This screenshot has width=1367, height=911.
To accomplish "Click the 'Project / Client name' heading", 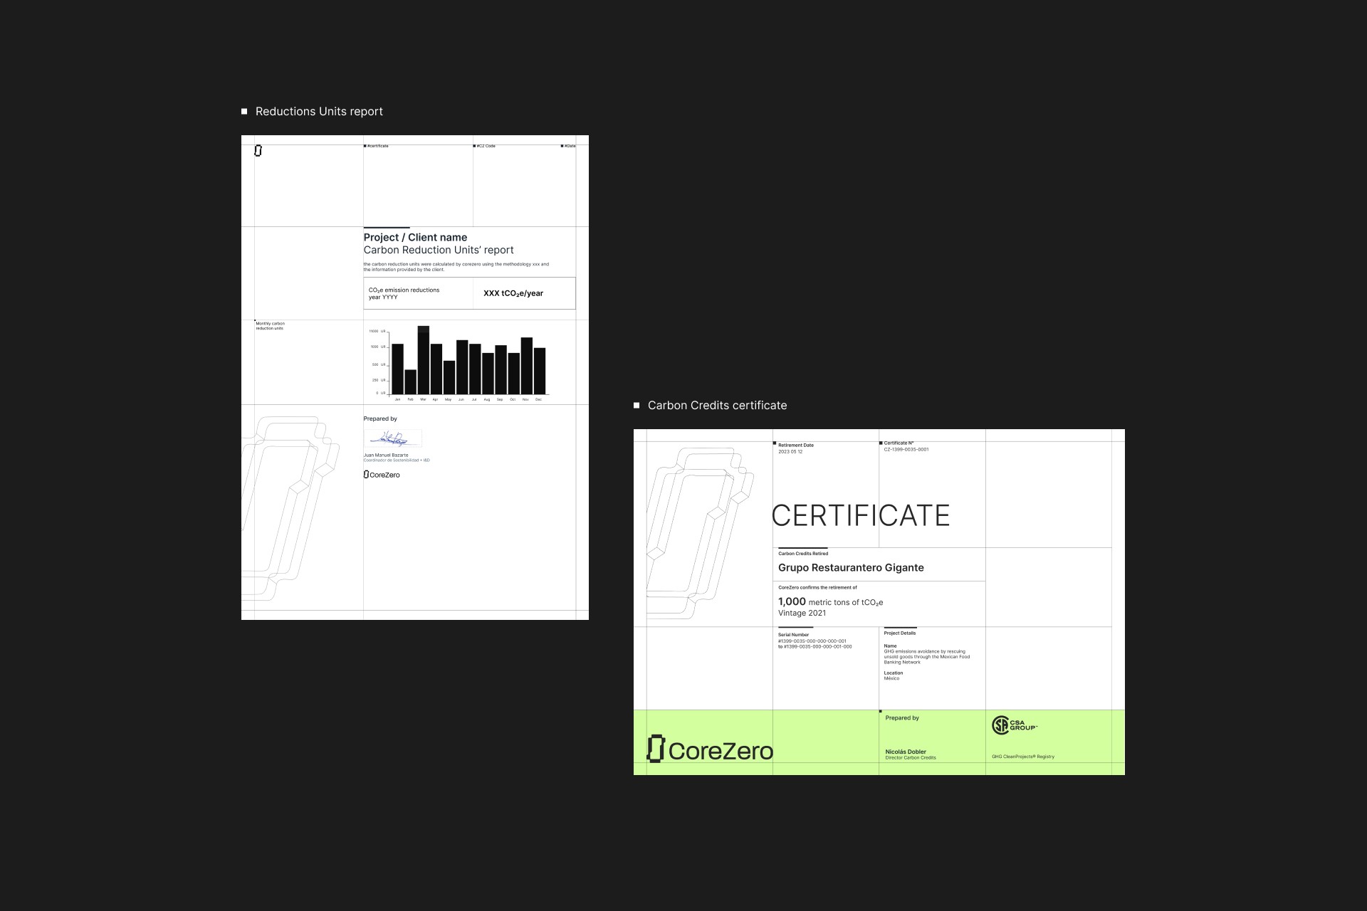I will pyautogui.click(x=415, y=238).
